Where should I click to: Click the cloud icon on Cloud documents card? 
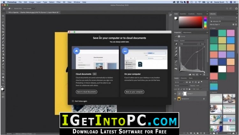click(76, 51)
